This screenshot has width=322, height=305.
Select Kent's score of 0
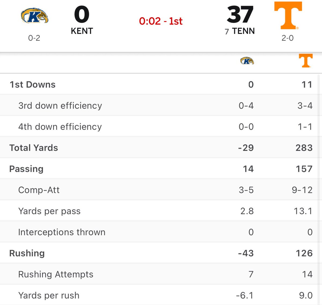tap(82, 15)
